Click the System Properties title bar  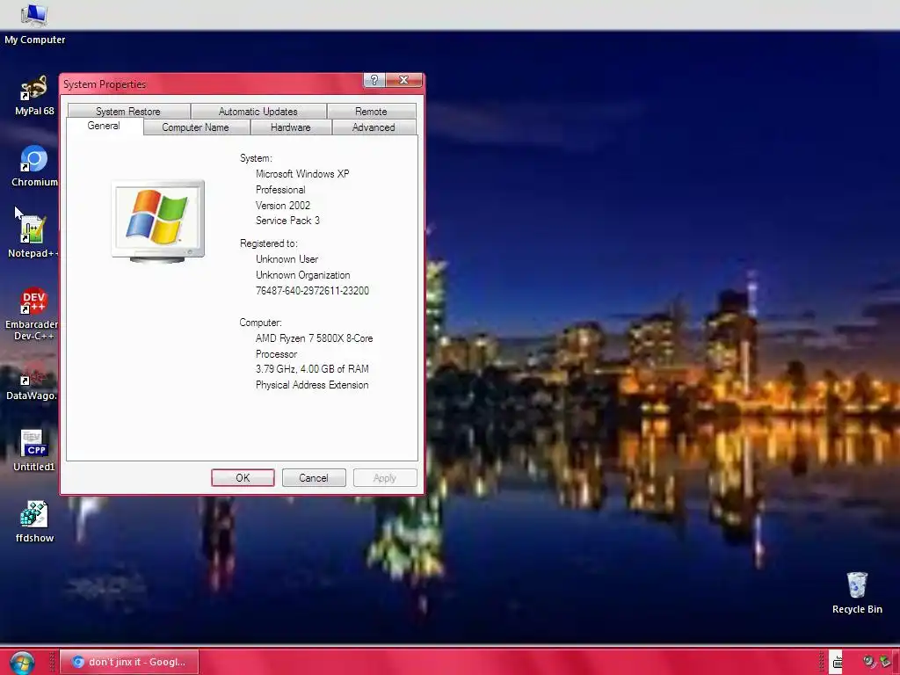click(x=213, y=83)
